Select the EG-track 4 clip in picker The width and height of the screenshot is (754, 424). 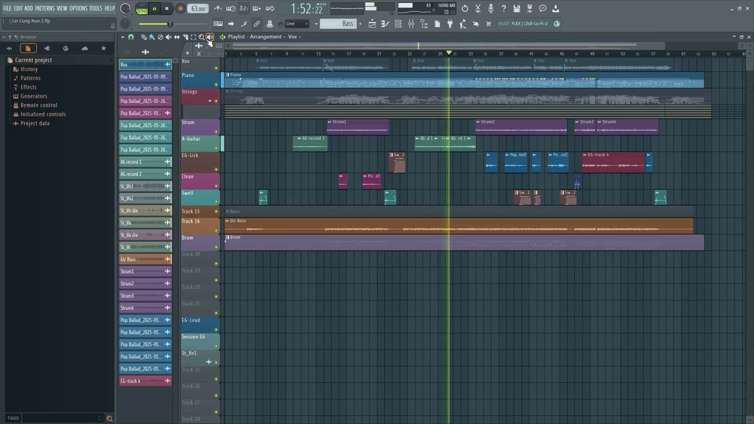point(145,381)
